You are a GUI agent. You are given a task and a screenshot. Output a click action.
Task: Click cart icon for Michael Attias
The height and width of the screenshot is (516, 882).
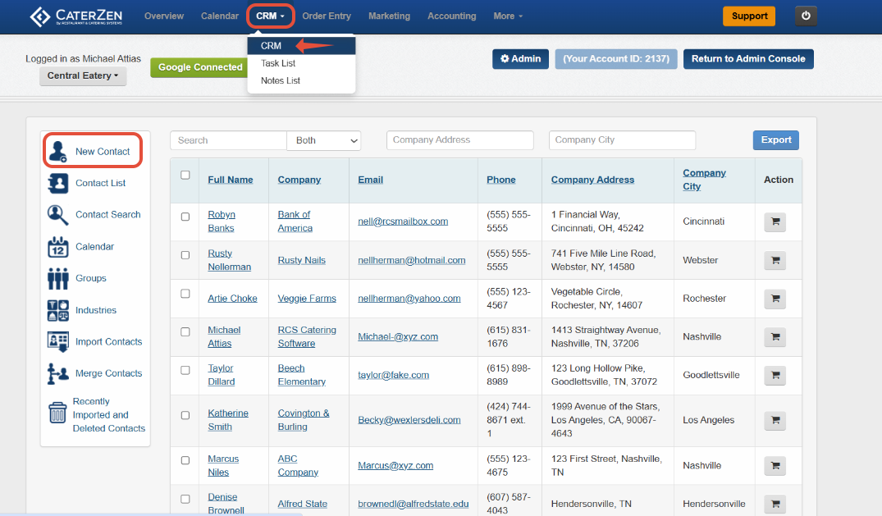775,337
